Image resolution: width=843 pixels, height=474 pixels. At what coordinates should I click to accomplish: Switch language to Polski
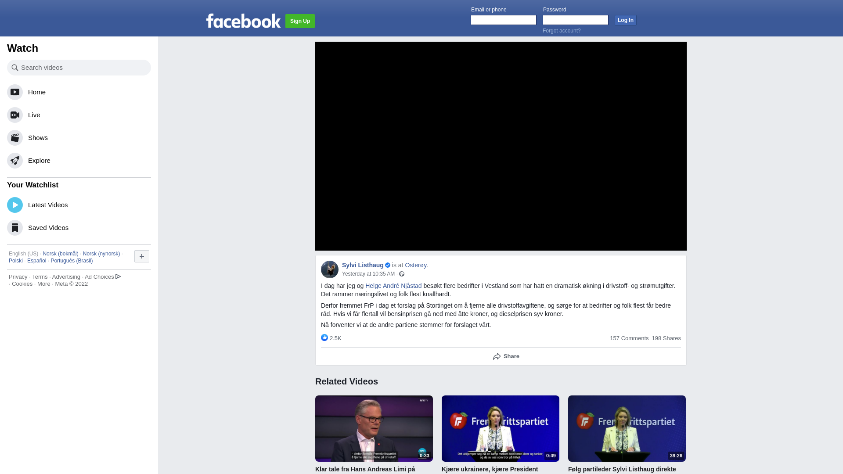tap(16, 261)
